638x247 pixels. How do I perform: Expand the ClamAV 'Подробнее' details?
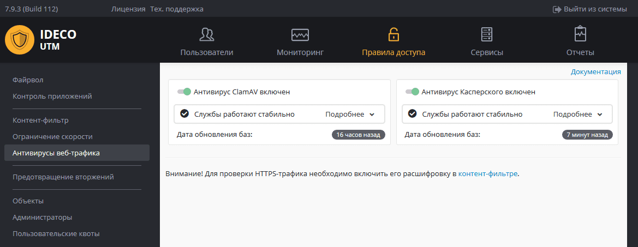(x=350, y=115)
